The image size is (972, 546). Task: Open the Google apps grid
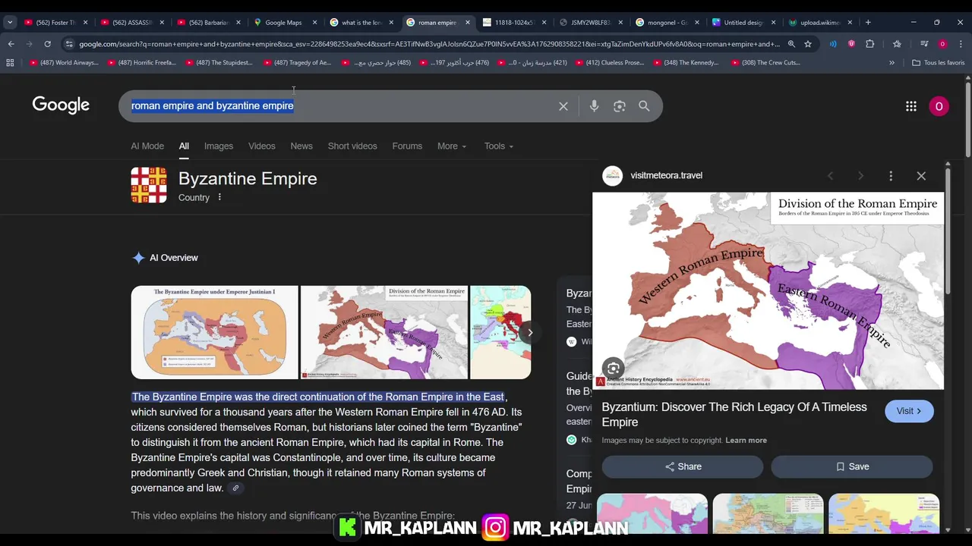911,106
